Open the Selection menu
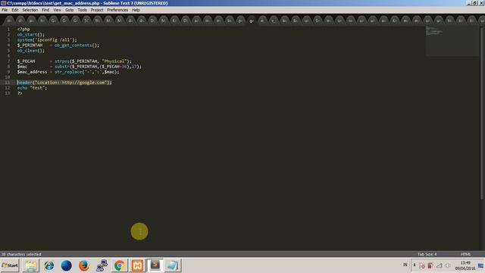The image size is (485, 273). coord(30,10)
